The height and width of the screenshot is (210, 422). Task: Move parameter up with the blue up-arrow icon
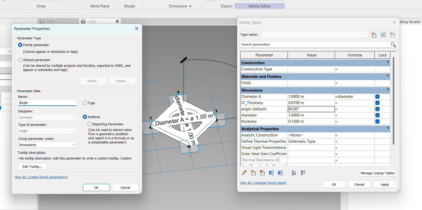pos(271,173)
